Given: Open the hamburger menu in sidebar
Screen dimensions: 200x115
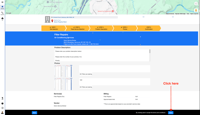Looking at the screenshot, I should coord(2,2).
